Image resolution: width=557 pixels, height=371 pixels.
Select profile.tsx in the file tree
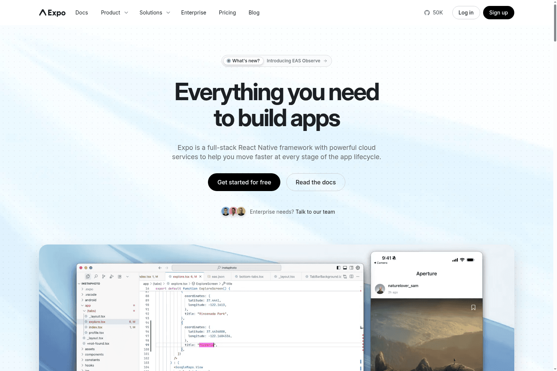[x=108, y=333]
